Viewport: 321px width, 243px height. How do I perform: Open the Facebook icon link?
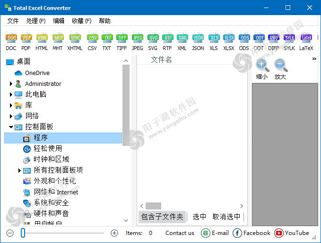coord(237,233)
